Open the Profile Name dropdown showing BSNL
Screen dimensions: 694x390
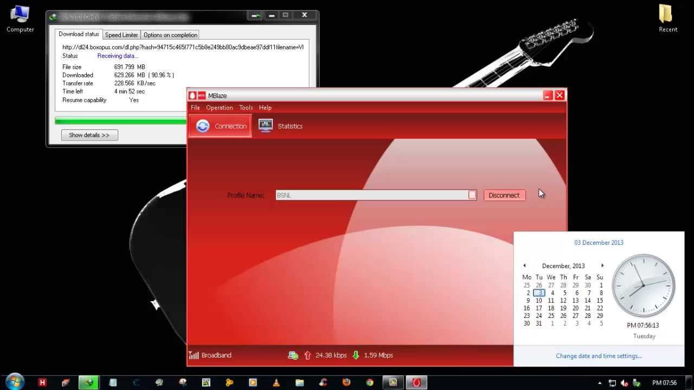point(376,195)
